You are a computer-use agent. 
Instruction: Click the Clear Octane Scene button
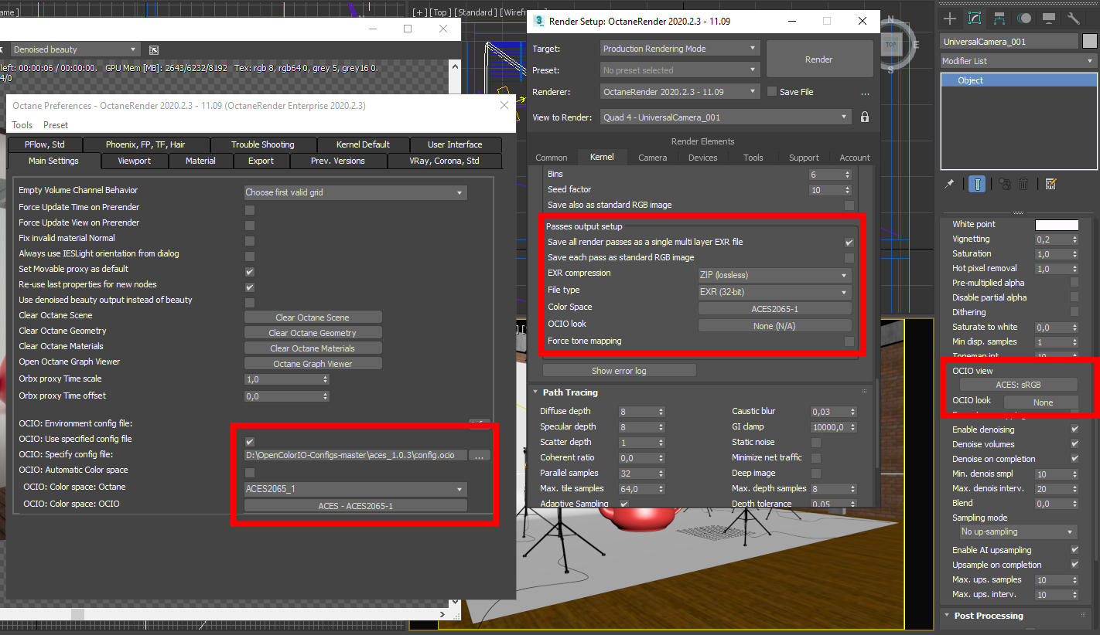[x=313, y=317]
